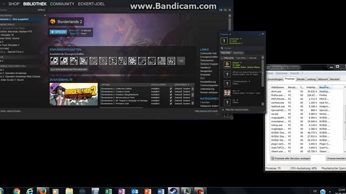The height and width of the screenshot is (194, 346).
Task: Open Firefox from the taskbar
Action: pos(42,191)
